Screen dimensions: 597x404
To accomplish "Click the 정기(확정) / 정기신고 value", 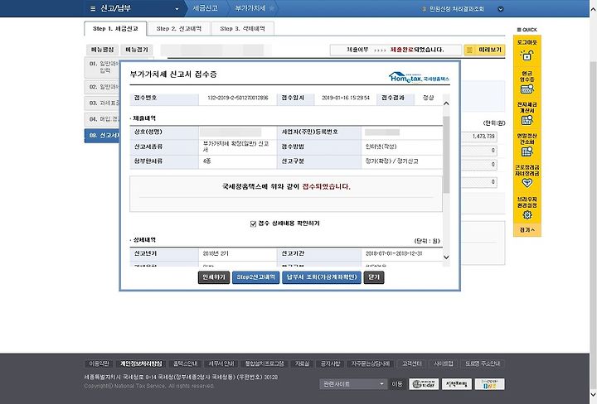I will [x=391, y=161].
